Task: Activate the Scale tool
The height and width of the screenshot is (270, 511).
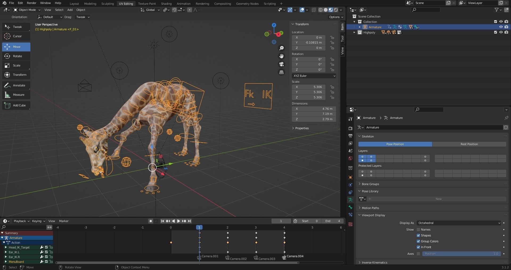Action: (x=16, y=65)
